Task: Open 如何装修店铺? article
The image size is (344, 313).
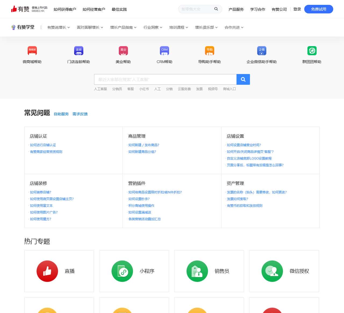Action: [41, 192]
